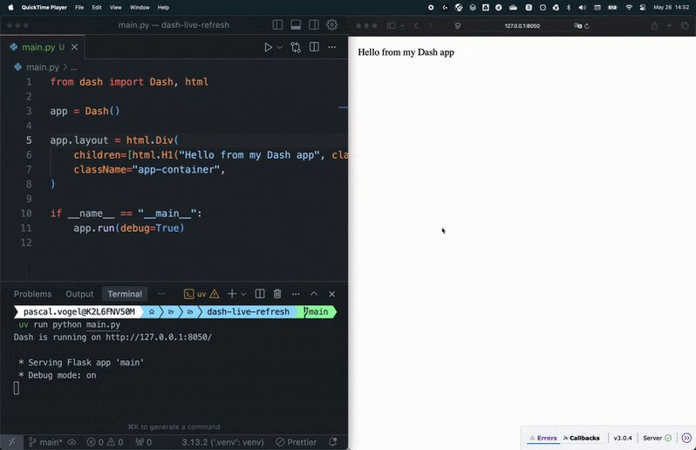This screenshot has width=696, height=450.
Task: Close the terminal panel with X
Action: (x=332, y=294)
